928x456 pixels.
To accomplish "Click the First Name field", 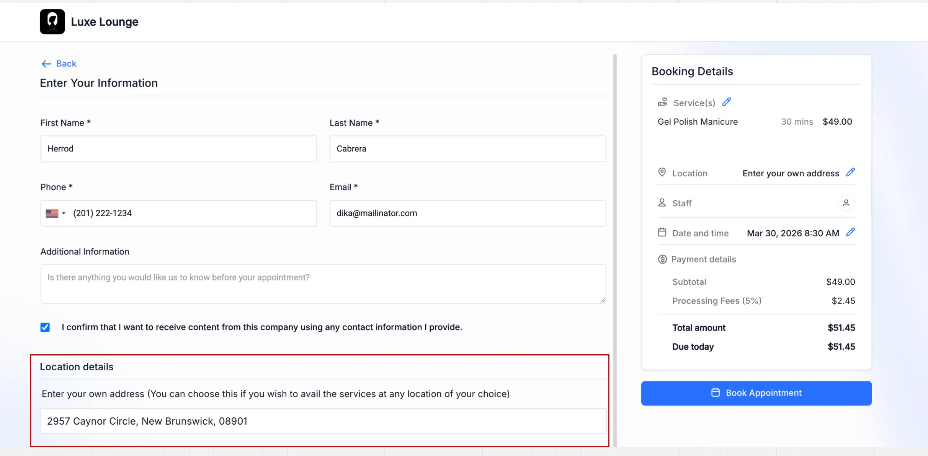I will click(178, 149).
